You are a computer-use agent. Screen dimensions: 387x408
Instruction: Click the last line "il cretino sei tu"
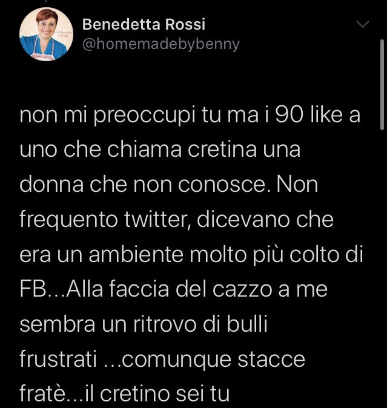point(157,393)
